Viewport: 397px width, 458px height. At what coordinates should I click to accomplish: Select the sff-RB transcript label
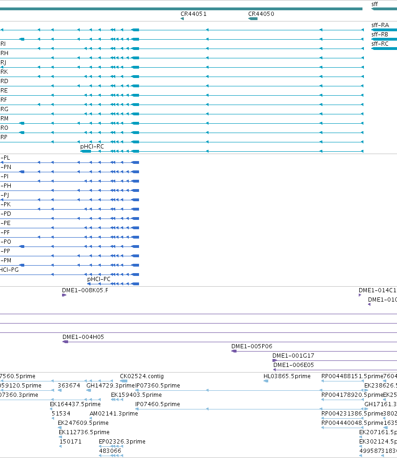click(x=380, y=35)
